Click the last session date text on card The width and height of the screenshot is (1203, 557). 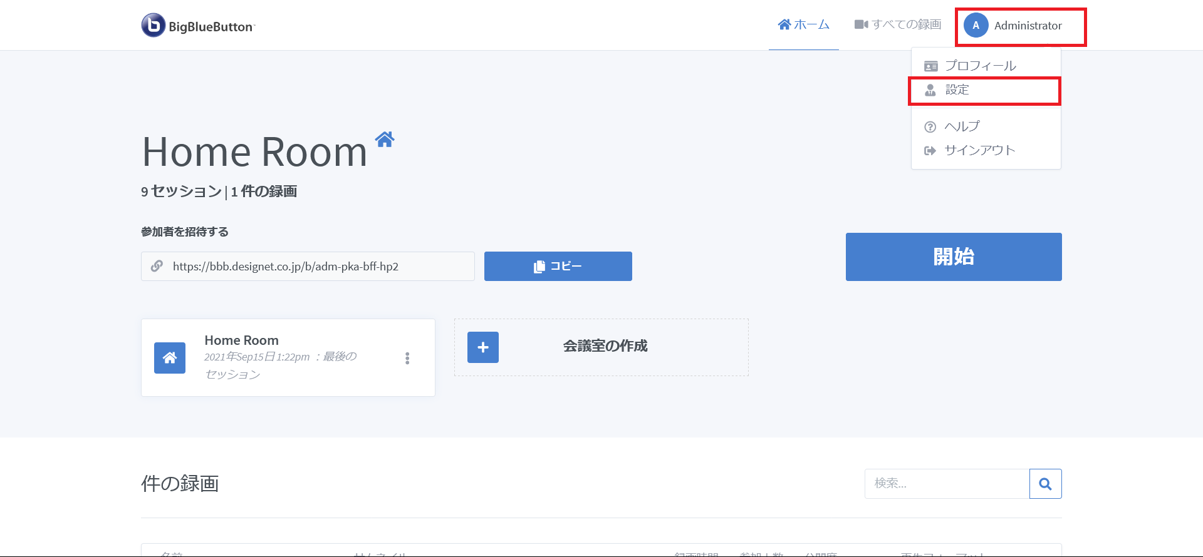(x=280, y=365)
